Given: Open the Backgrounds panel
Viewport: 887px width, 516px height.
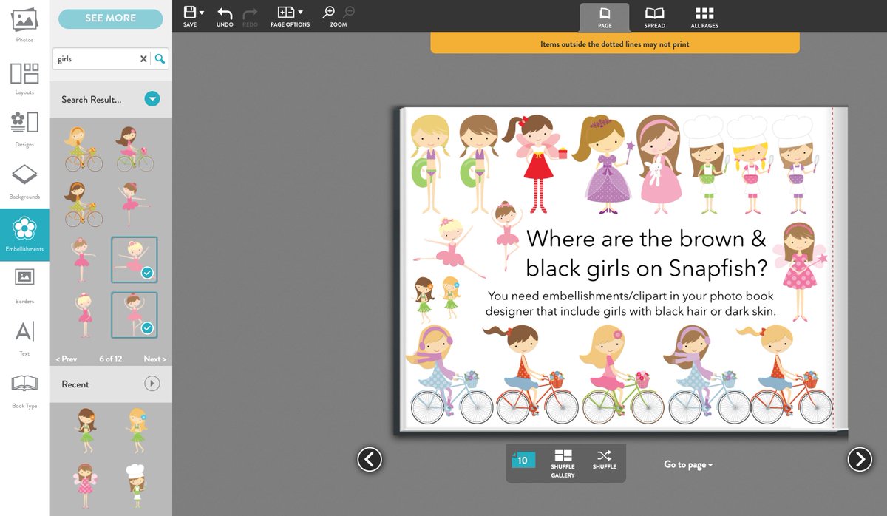Looking at the screenshot, I should [x=24, y=183].
